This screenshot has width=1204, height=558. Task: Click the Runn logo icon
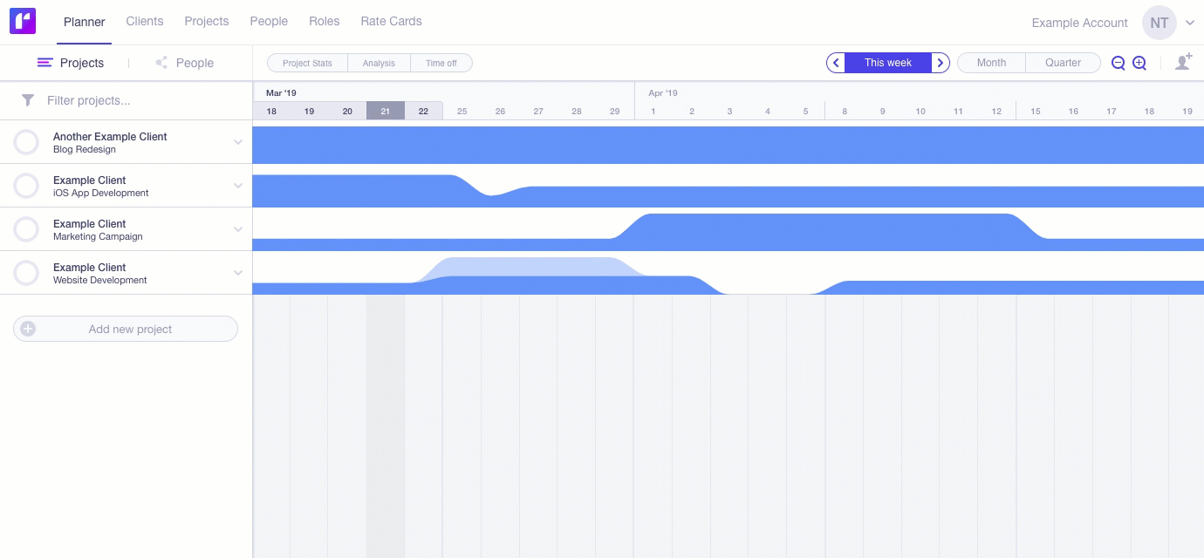pyautogui.click(x=23, y=21)
